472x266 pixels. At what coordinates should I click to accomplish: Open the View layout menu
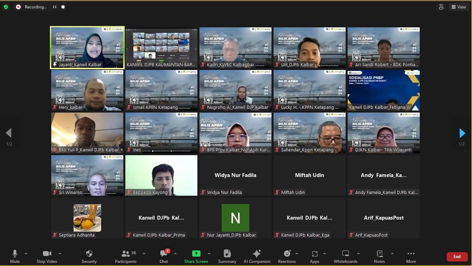pos(458,7)
